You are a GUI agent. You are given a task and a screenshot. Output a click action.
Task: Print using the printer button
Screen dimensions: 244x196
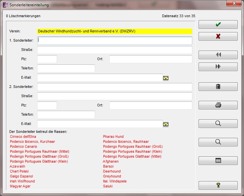point(218,105)
